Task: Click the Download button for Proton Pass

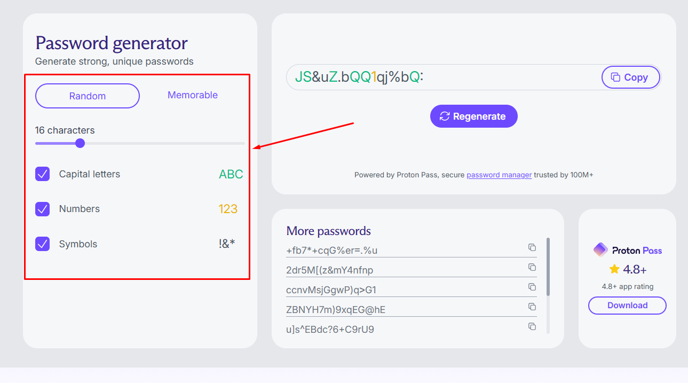Action: click(627, 306)
